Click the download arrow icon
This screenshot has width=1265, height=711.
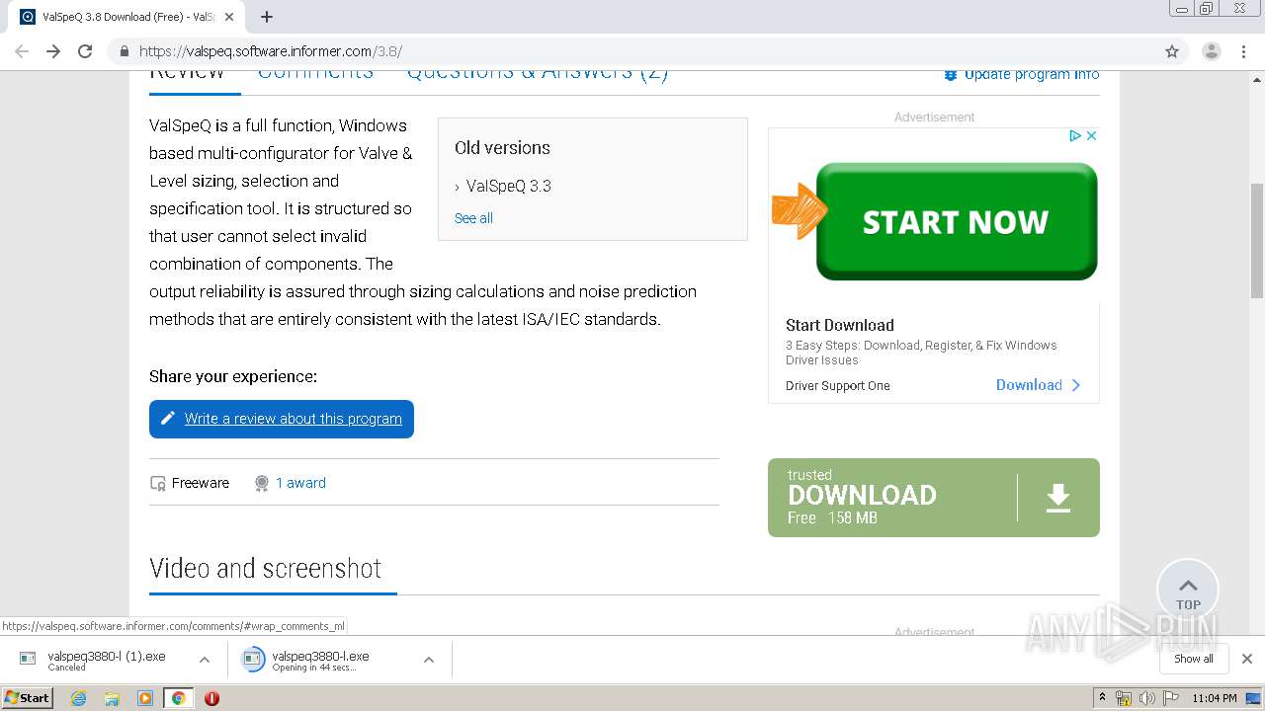click(1058, 498)
